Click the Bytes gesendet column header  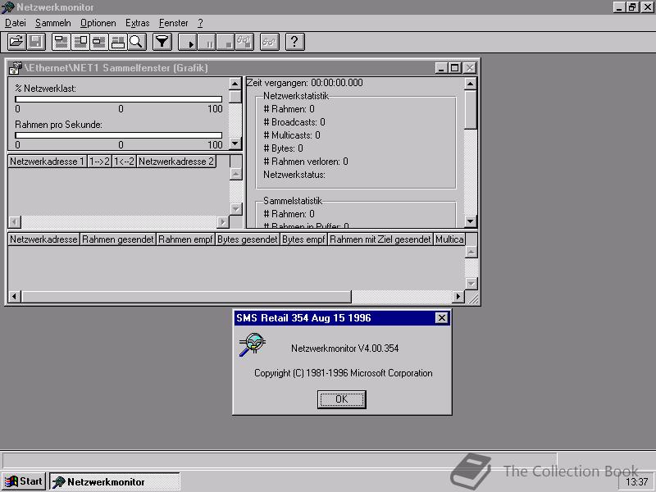(248, 239)
